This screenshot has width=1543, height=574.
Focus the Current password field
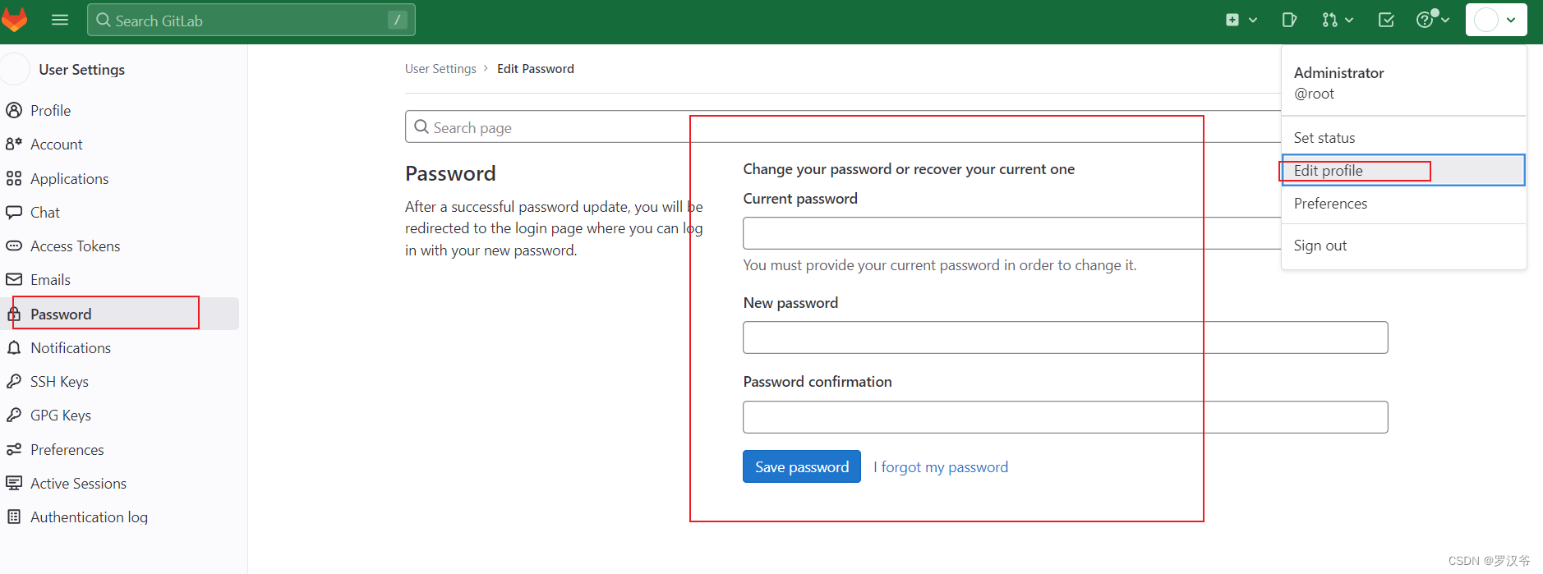(1011, 233)
